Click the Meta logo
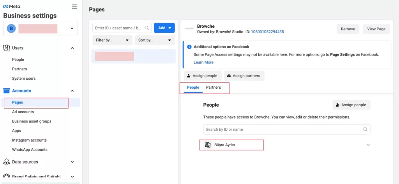The height and width of the screenshot is (184, 399). click(x=12, y=7)
